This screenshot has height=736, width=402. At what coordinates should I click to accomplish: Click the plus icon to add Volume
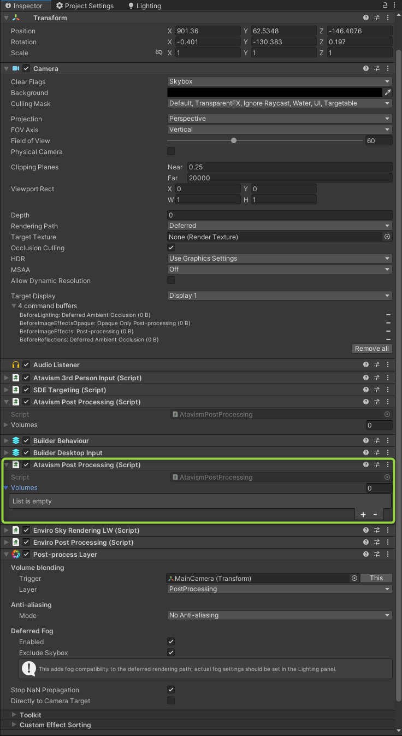363,515
